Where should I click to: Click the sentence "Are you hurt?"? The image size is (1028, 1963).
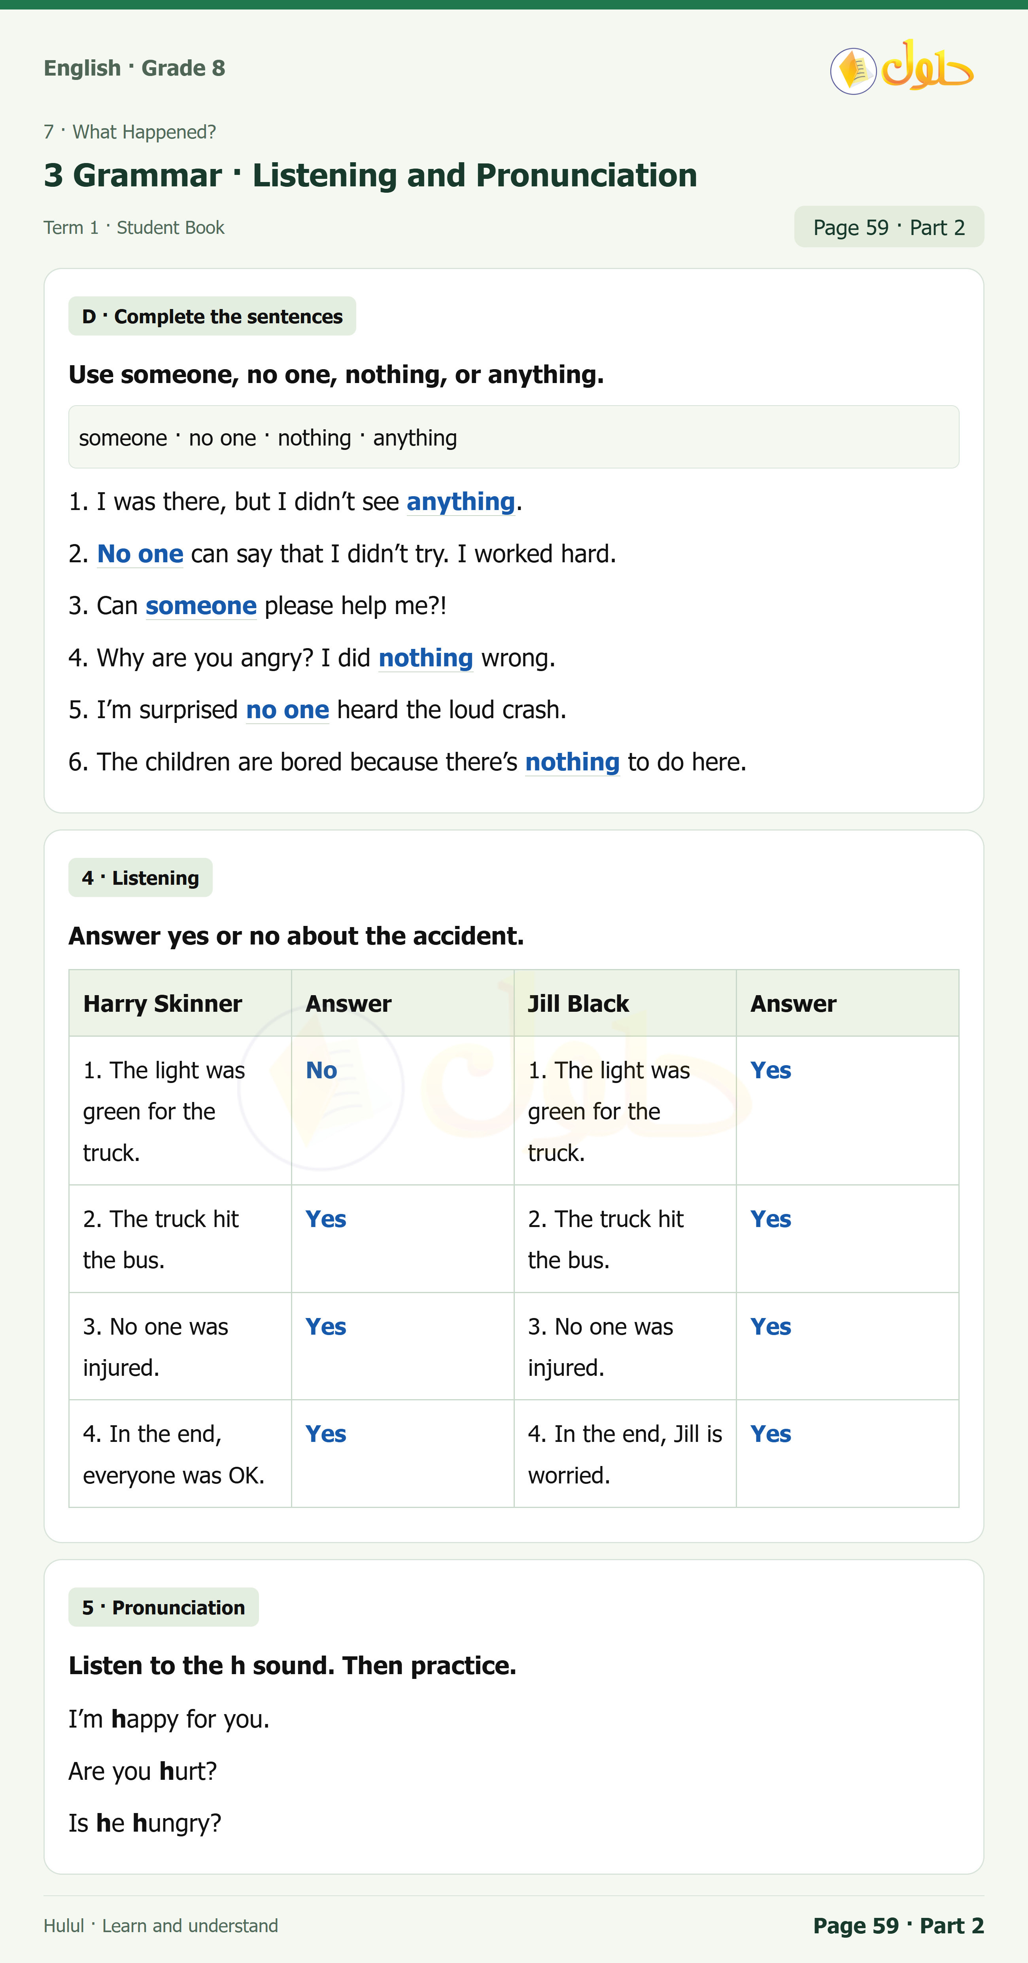pos(142,1771)
